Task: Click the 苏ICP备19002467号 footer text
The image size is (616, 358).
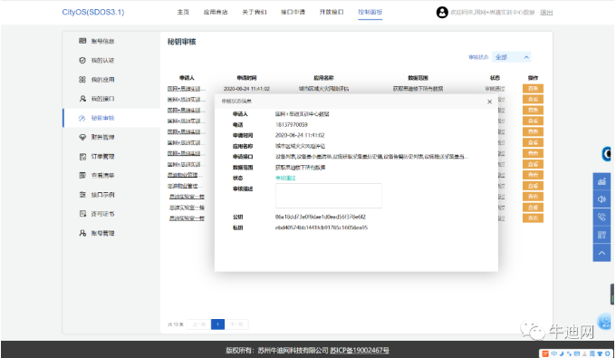Action: [360, 350]
